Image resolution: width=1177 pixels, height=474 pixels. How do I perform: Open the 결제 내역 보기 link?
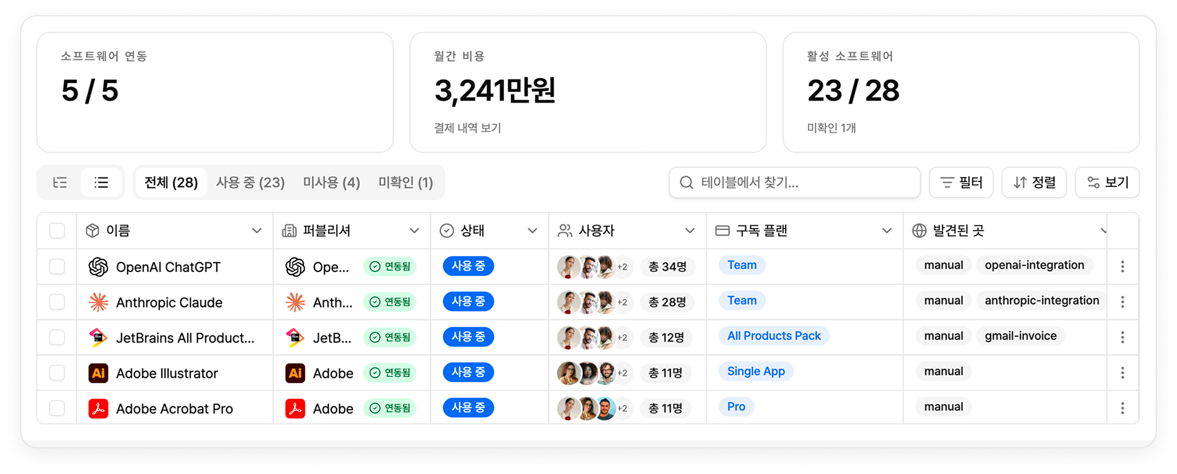(468, 128)
